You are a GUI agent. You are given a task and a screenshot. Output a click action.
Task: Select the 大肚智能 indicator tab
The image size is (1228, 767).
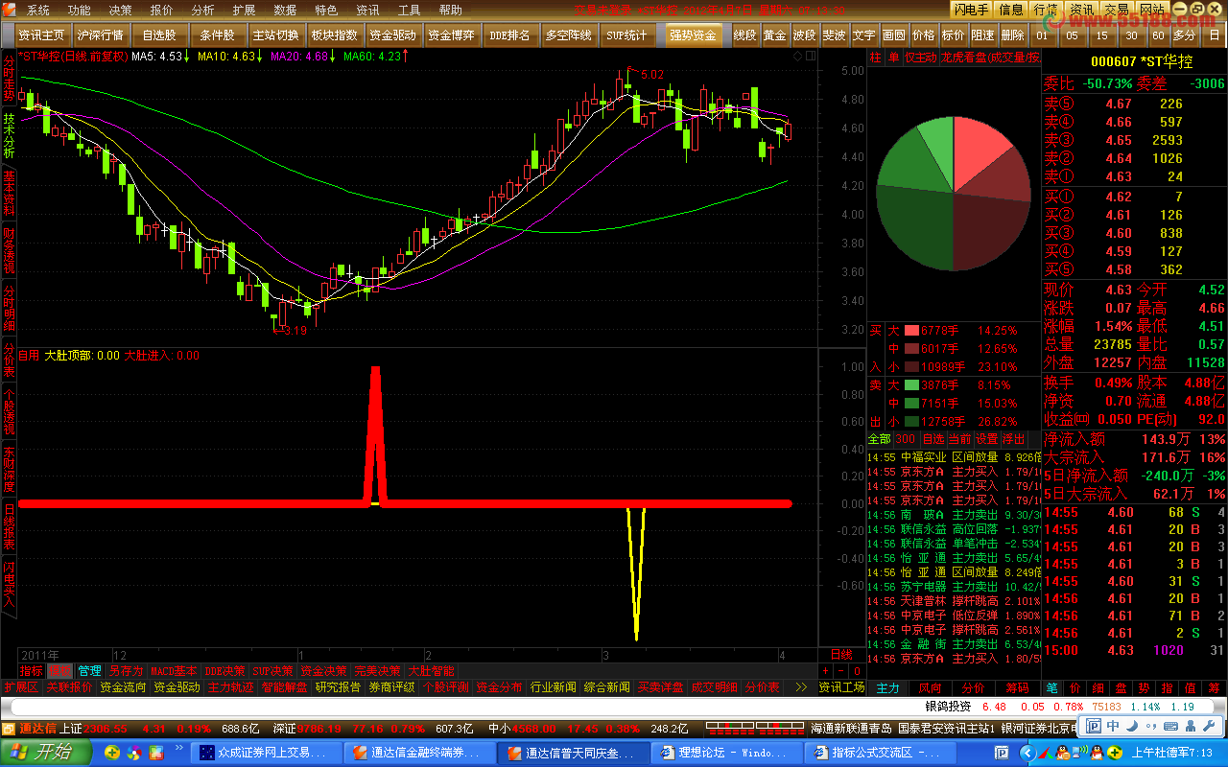tap(431, 671)
